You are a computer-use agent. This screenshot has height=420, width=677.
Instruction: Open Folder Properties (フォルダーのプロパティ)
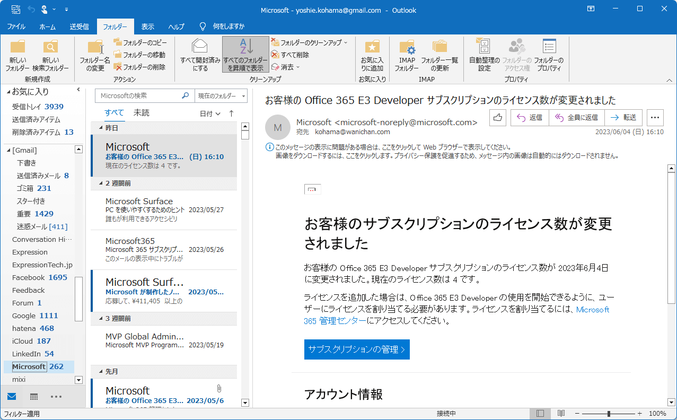click(x=549, y=56)
